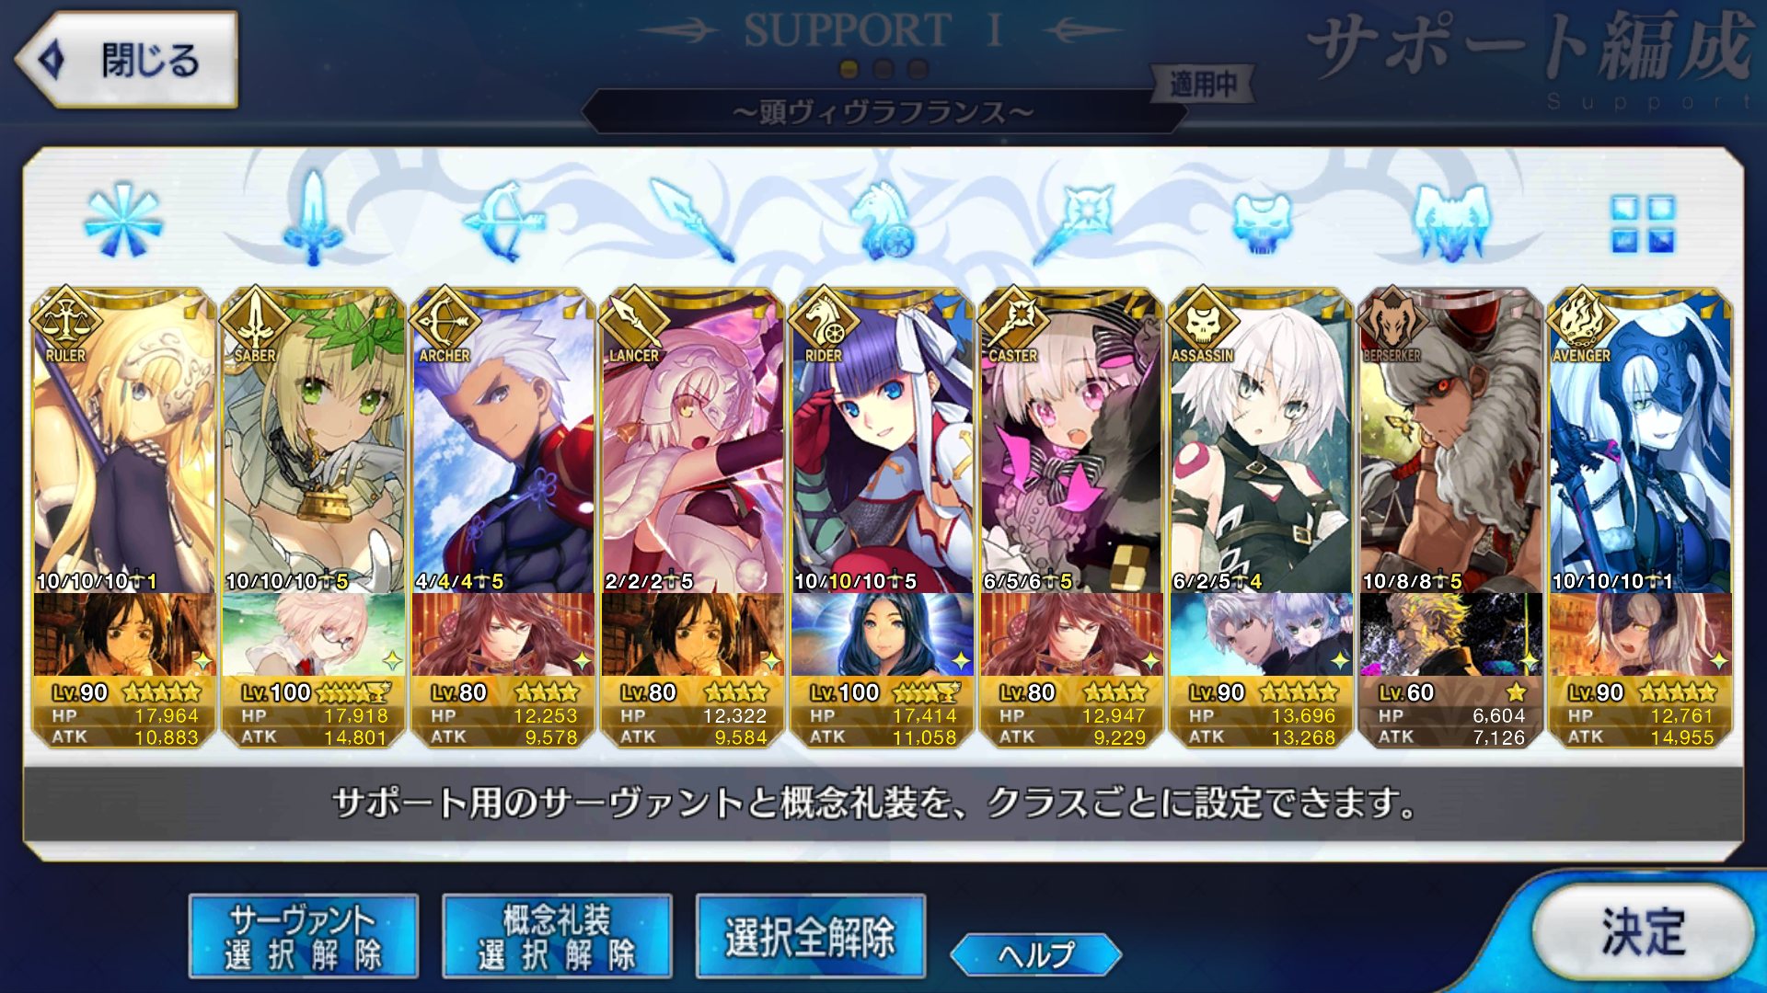Screen dimensions: 1767x993
Task: Open the ヘルプ help button
Action: (x=1036, y=954)
